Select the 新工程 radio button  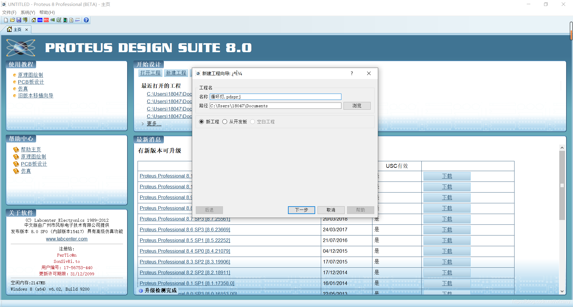tap(201, 122)
